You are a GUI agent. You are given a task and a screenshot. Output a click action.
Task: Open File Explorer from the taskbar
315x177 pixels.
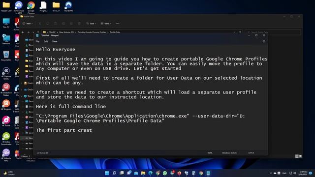pos(143,173)
